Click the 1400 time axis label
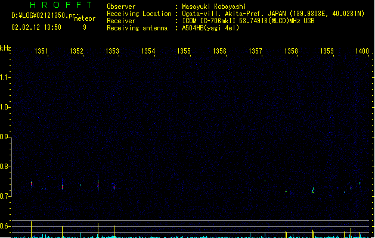This screenshot has height=238, width=375. point(362,51)
